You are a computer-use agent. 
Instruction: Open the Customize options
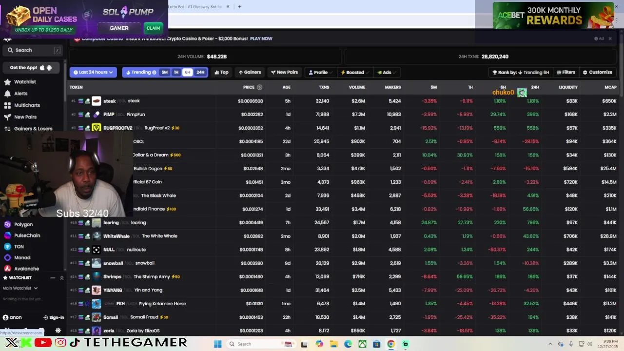coord(598,73)
